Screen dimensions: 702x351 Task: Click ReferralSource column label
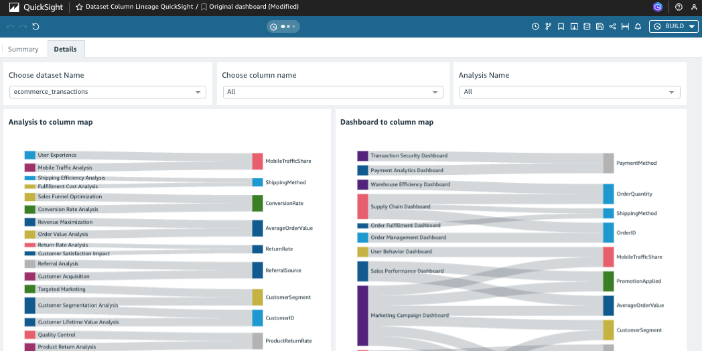pos(283,271)
